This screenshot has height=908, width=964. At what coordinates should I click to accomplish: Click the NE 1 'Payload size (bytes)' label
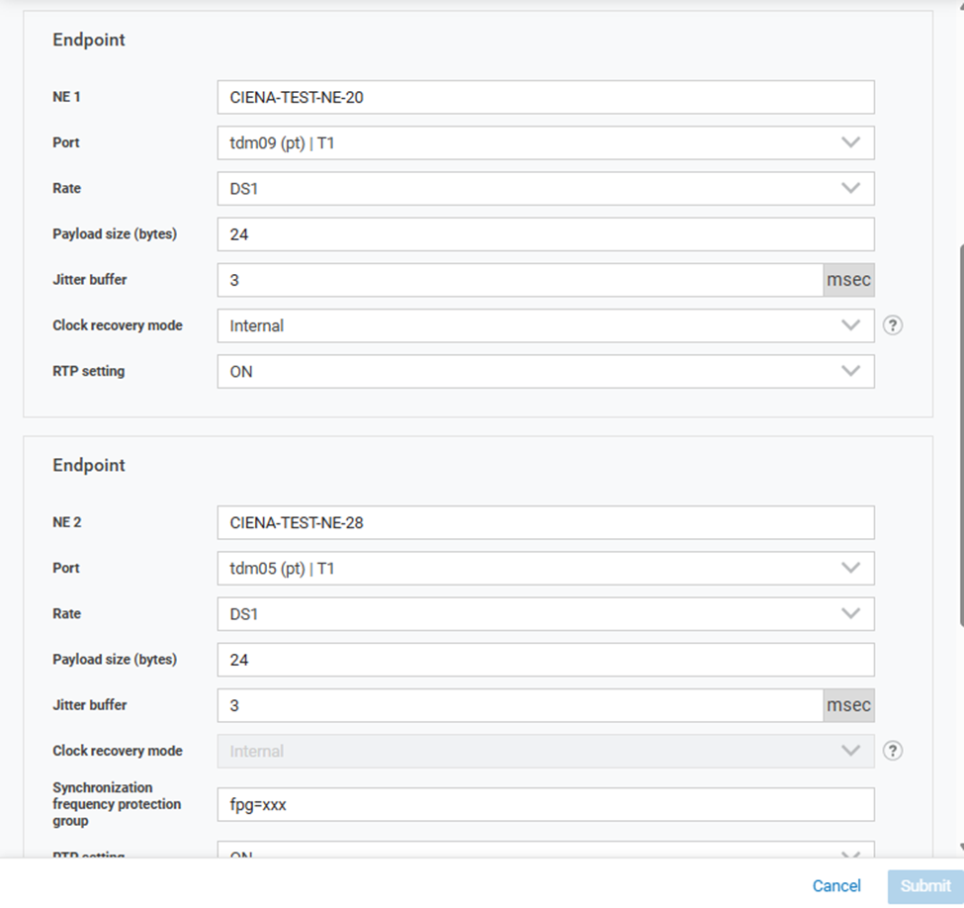click(x=115, y=233)
